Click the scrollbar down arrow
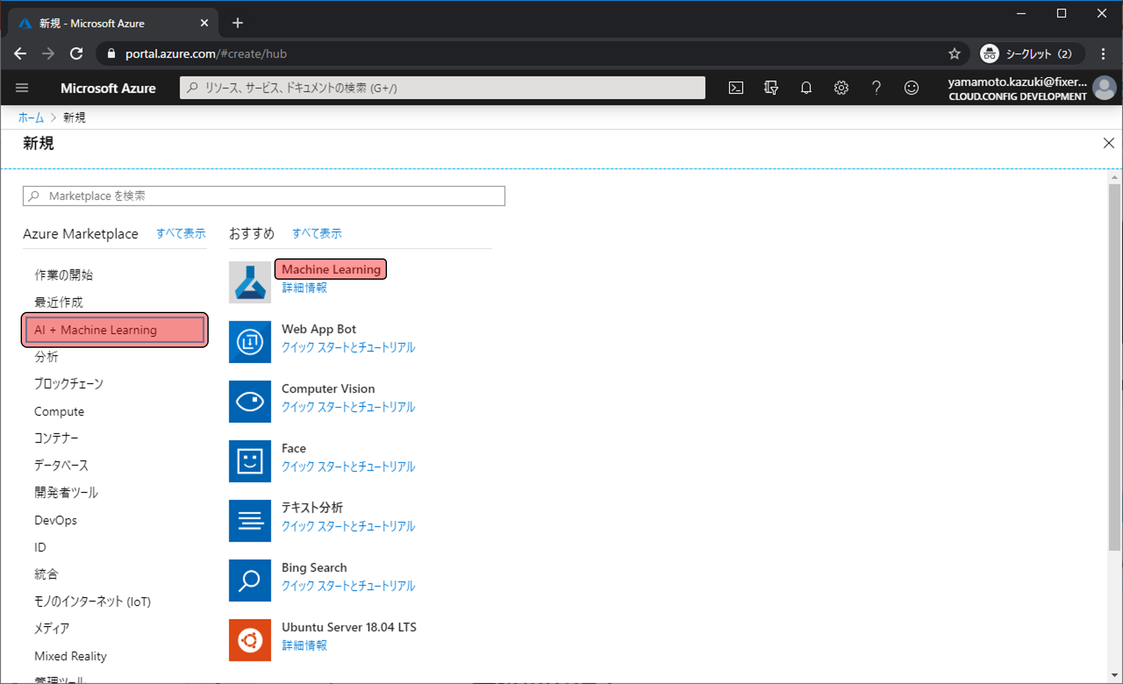The height and width of the screenshot is (684, 1123). tap(1114, 675)
